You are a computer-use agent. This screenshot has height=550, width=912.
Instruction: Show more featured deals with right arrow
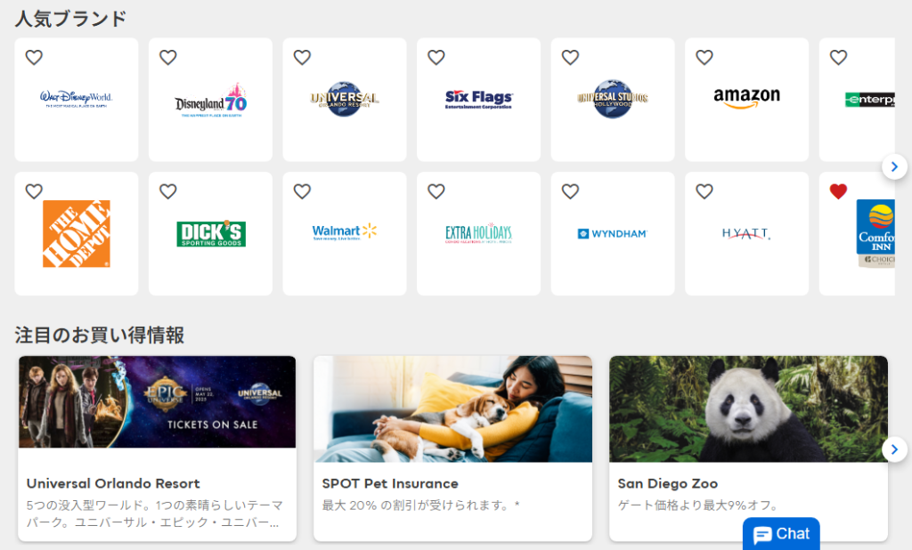tap(894, 449)
